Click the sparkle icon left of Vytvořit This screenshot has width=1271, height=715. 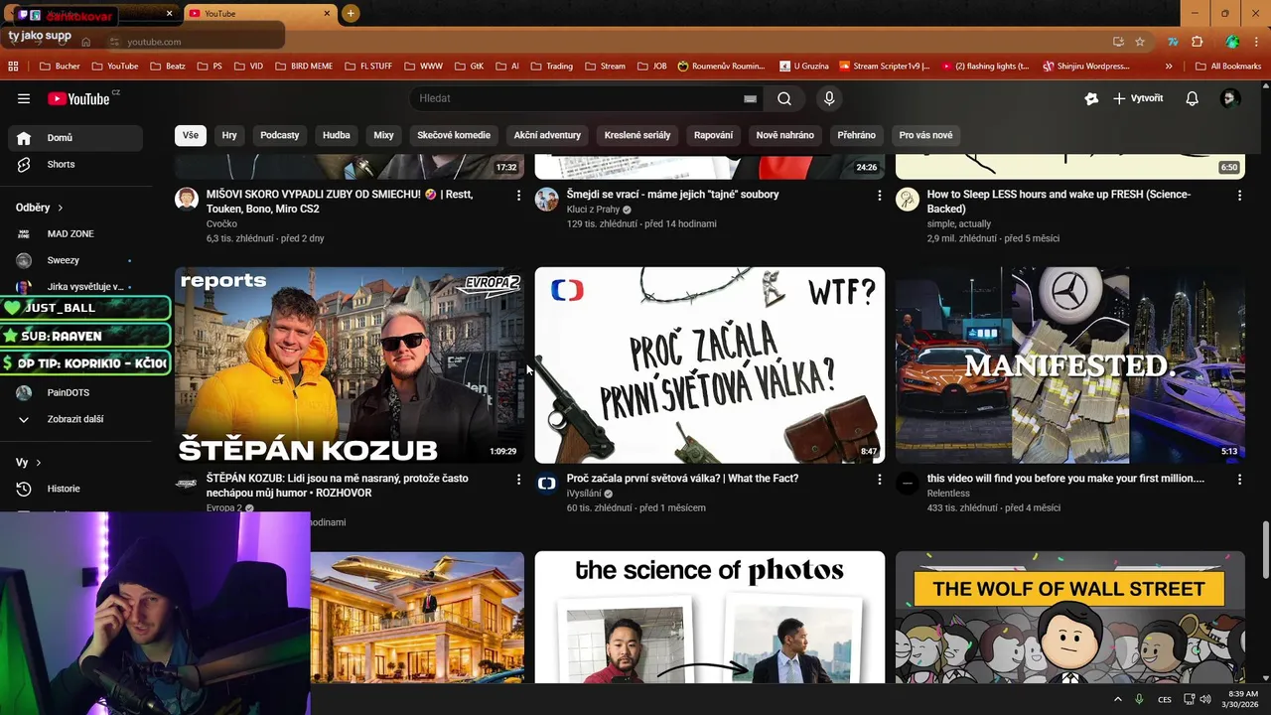[1091, 98]
